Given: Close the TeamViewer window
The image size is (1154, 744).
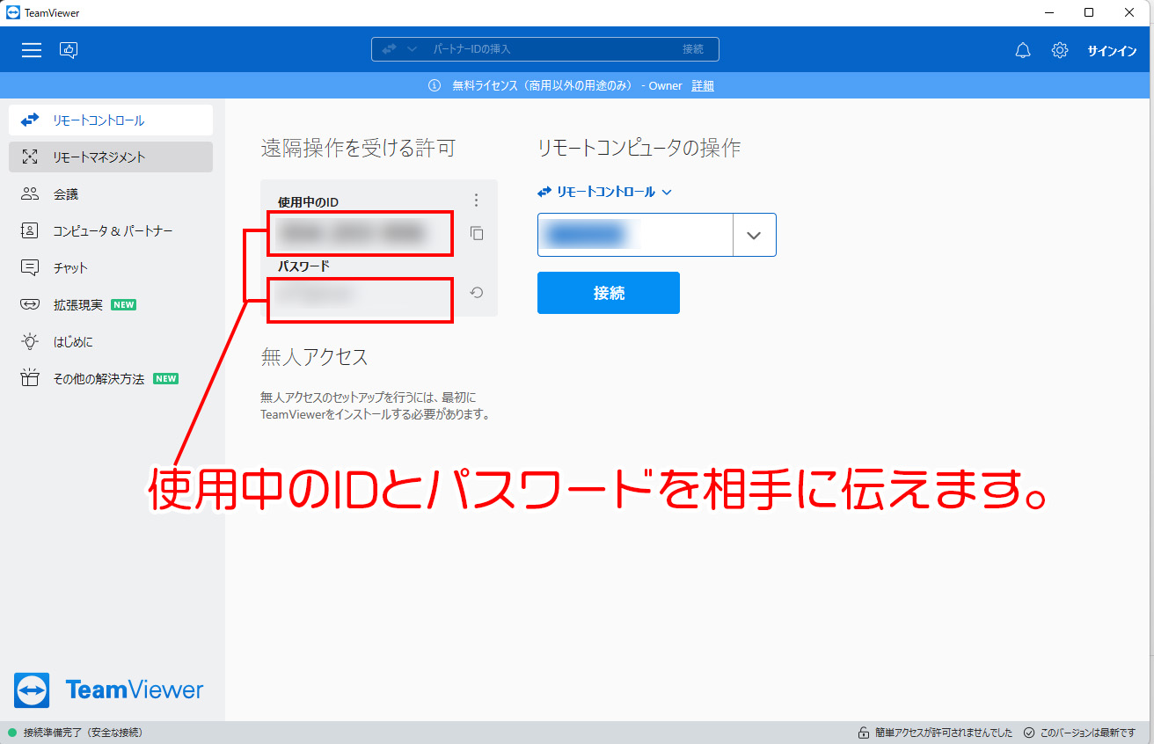Looking at the screenshot, I should coord(1130,12).
